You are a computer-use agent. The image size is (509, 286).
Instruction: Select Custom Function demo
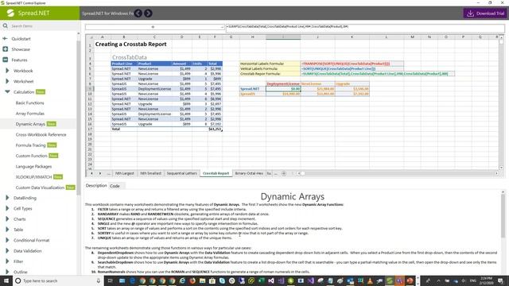(32, 156)
